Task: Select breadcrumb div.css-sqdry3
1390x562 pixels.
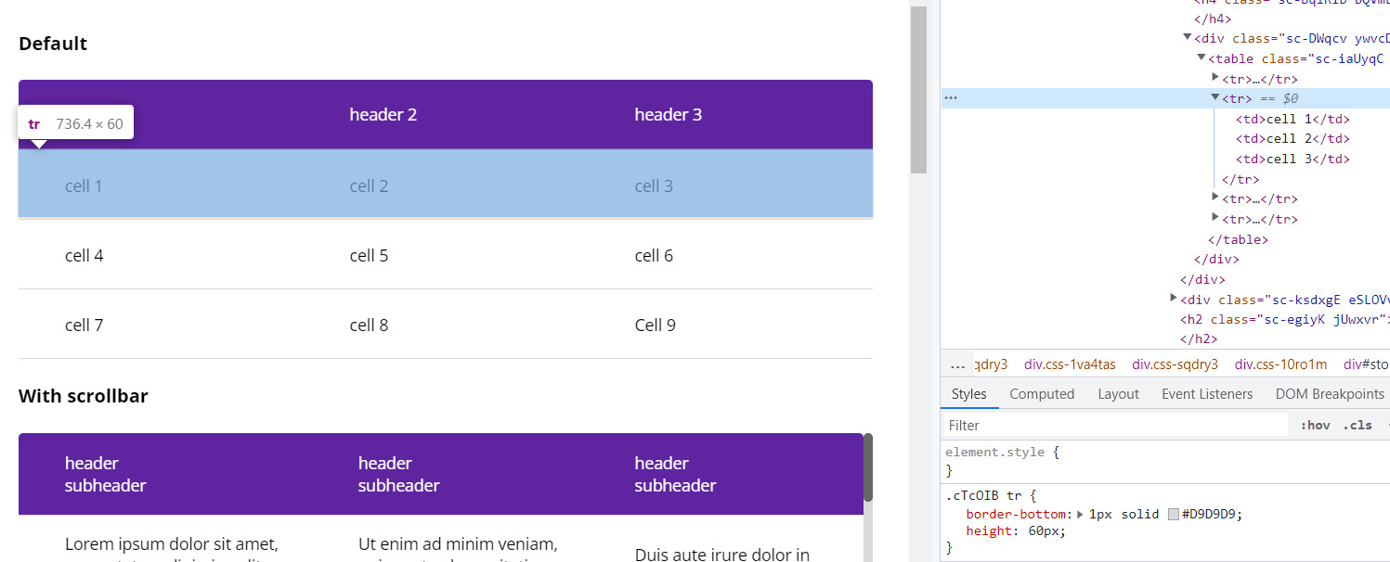Action: [1175, 364]
